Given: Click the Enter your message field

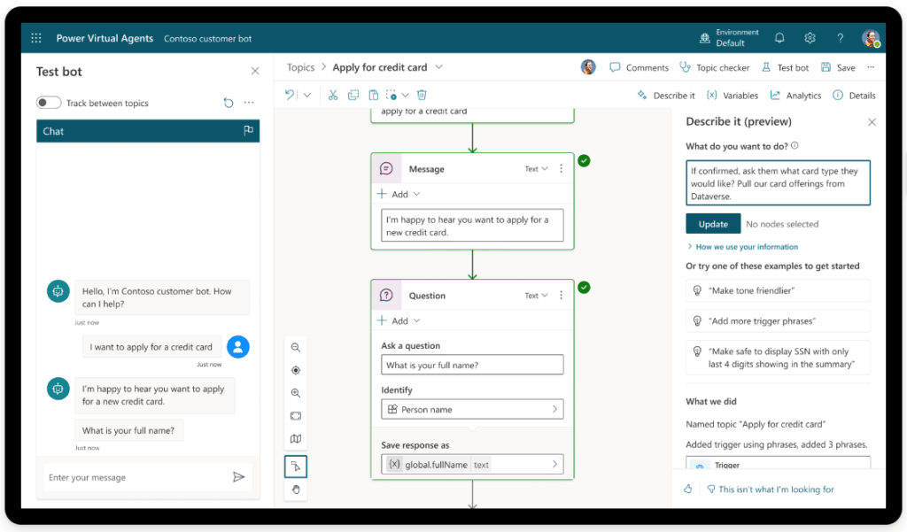Looking at the screenshot, I should click(x=136, y=477).
